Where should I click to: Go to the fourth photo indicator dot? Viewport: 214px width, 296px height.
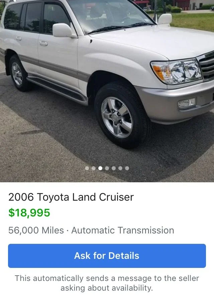107,168
